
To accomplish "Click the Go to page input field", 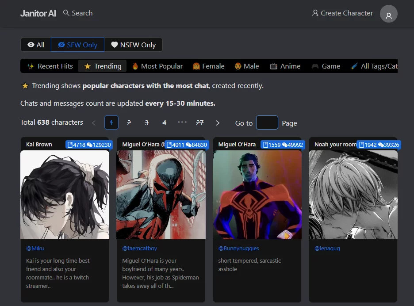I will [267, 123].
